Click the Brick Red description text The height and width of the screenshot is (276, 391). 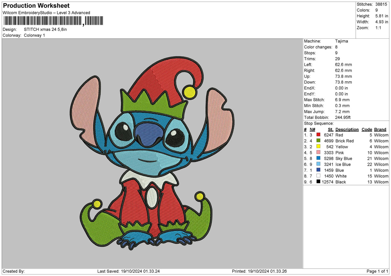(344, 141)
